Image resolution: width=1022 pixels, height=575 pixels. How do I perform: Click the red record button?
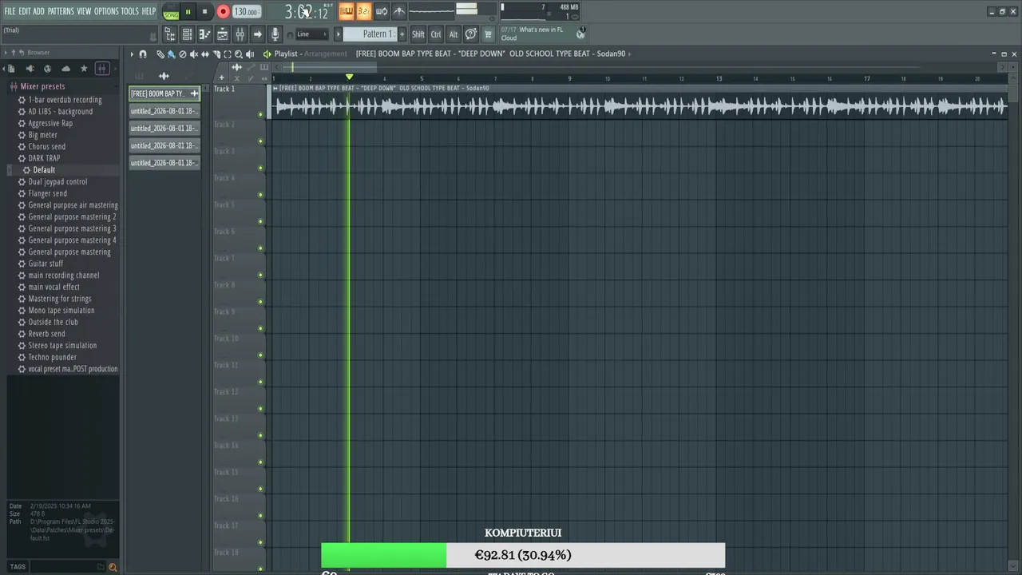[223, 12]
